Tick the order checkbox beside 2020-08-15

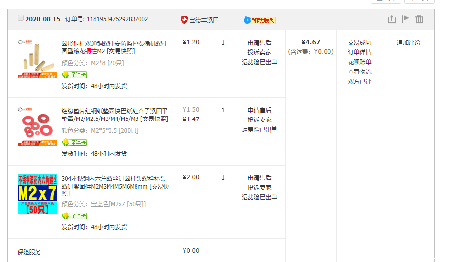[20, 18]
